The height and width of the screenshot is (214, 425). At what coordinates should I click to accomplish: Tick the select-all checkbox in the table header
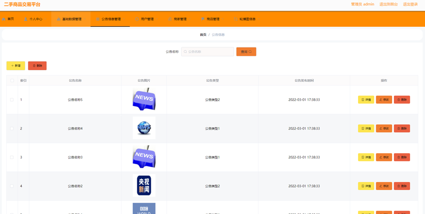point(12,80)
